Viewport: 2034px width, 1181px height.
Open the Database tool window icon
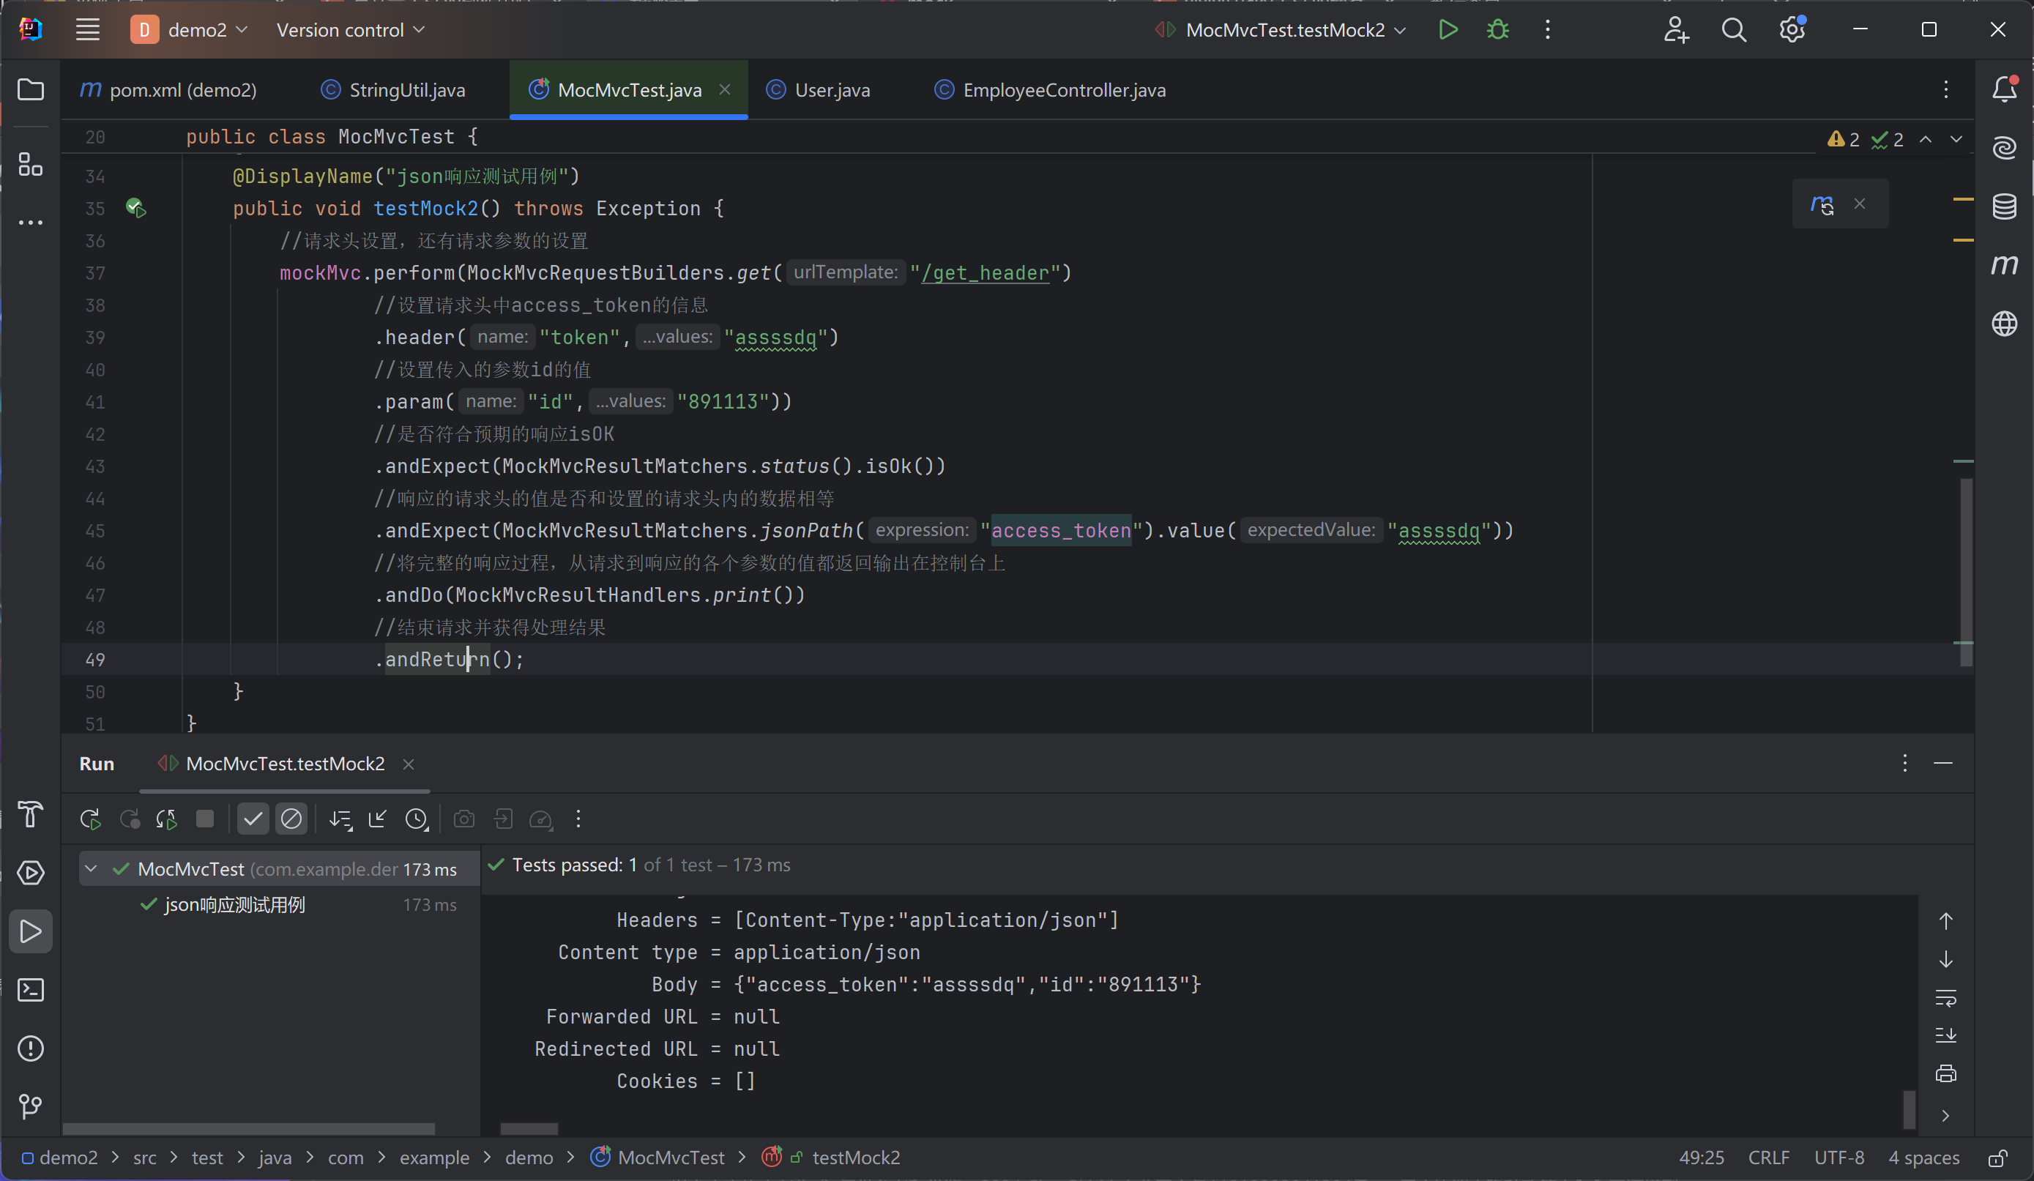tap(2004, 206)
